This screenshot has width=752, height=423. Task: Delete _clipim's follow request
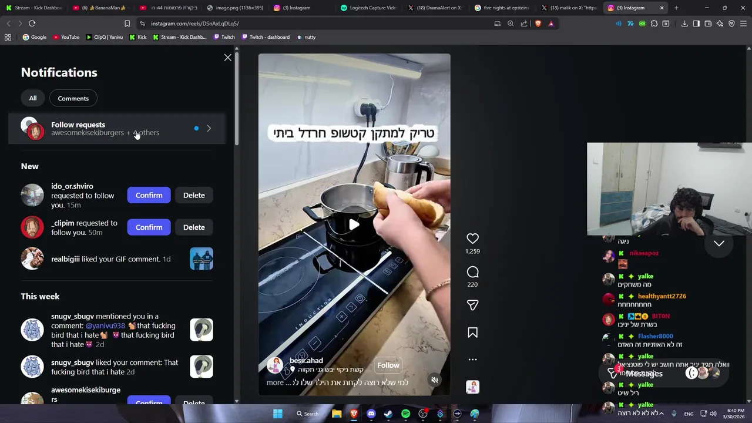[x=194, y=227]
